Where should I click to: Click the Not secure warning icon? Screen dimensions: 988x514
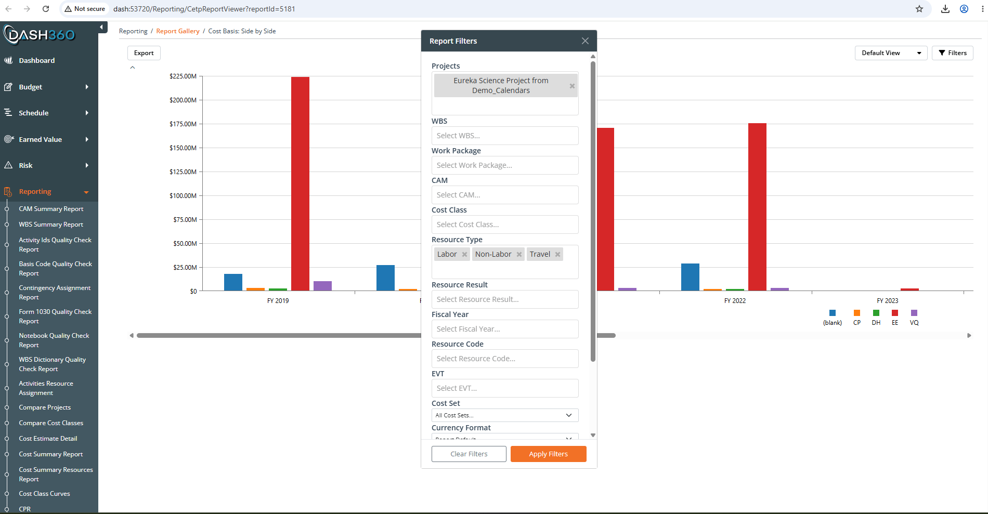(68, 9)
